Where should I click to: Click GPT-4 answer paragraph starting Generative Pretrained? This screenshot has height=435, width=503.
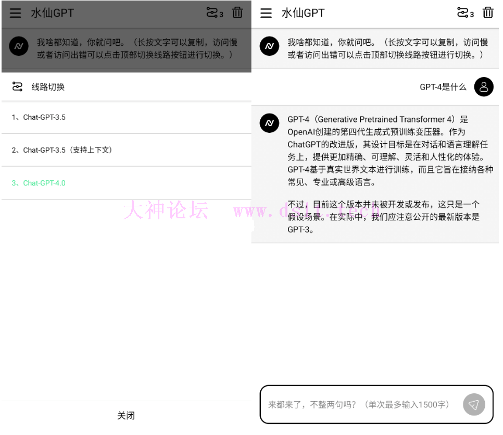click(390, 151)
